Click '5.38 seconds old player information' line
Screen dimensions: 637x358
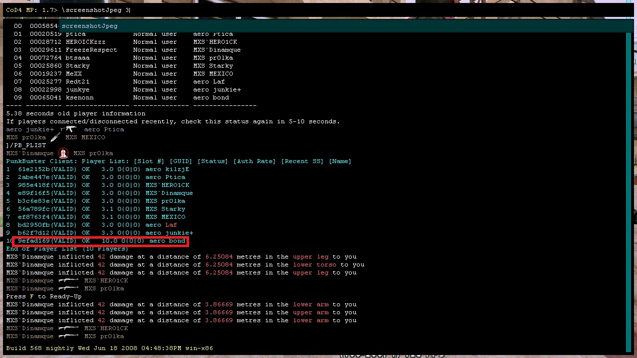click(x=76, y=113)
